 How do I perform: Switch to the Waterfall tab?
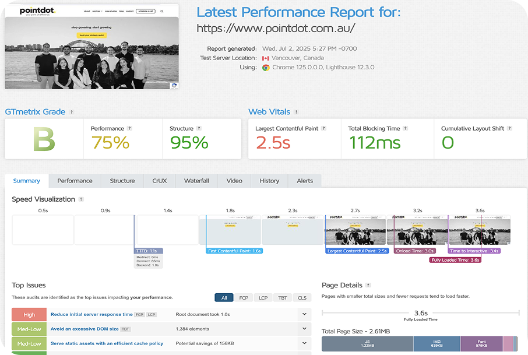pyautogui.click(x=196, y=181)
